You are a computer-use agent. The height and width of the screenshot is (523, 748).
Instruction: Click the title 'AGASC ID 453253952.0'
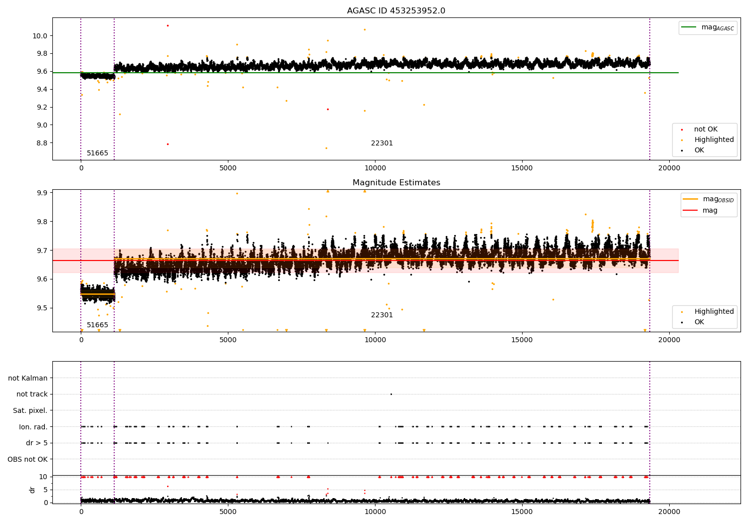click(x=396, y=11)
